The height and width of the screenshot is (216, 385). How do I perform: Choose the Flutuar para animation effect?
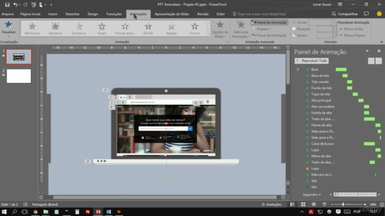coord(125,29)
